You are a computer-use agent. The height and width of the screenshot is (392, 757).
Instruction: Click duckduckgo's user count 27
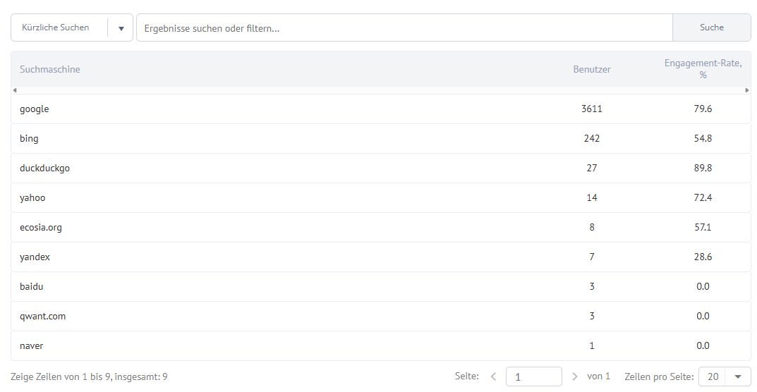tap(592, 168)
